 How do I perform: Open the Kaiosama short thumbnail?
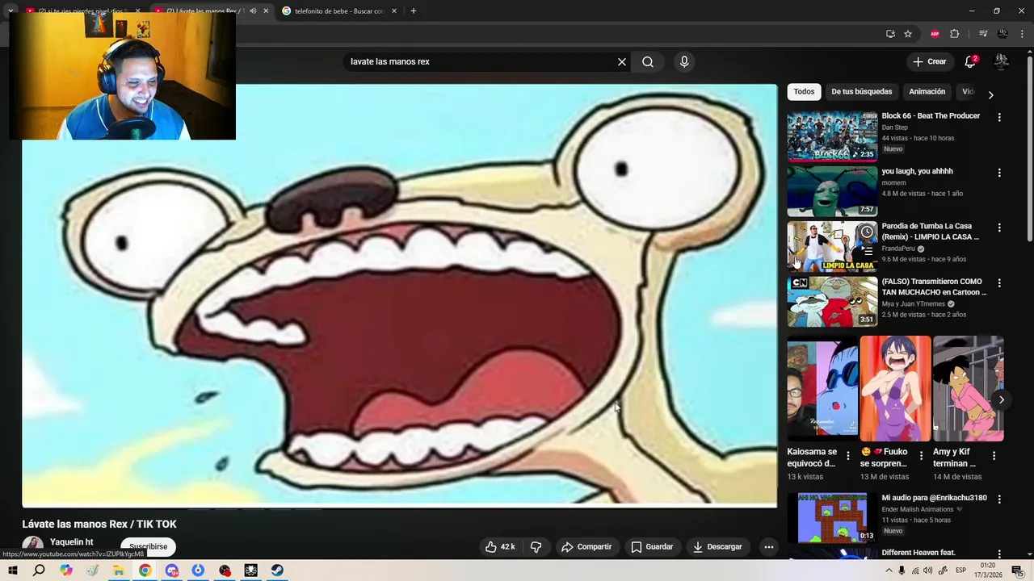coord(822,389)
